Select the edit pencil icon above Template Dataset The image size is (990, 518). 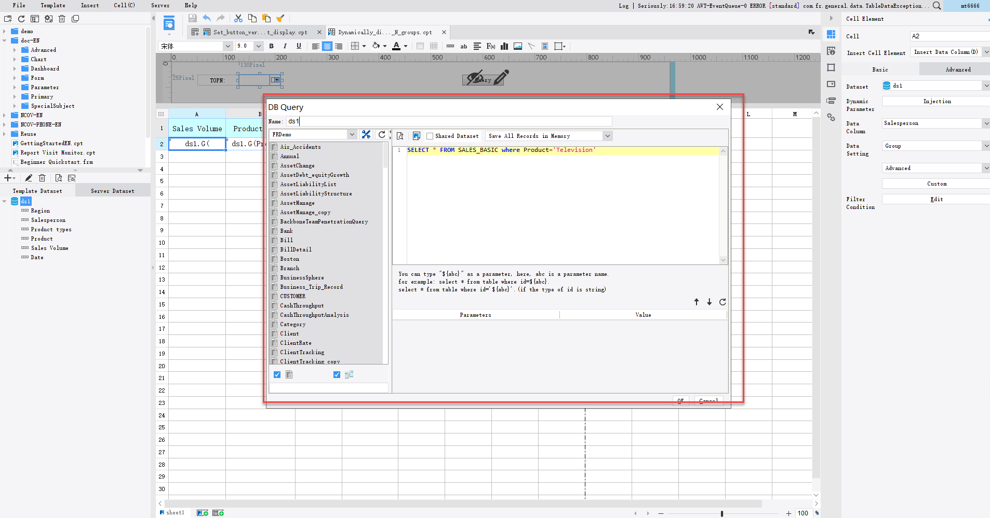(x=28, y=178)
